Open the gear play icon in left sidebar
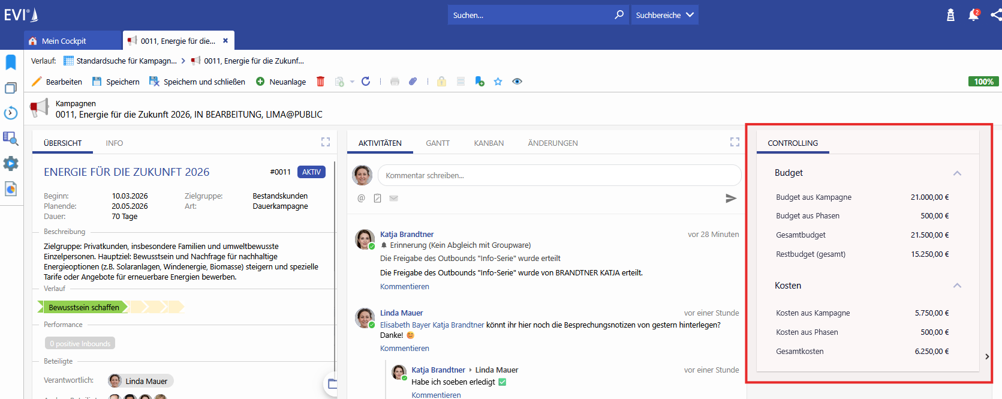This screenshot has width=1002, height=399. [11, 163]
